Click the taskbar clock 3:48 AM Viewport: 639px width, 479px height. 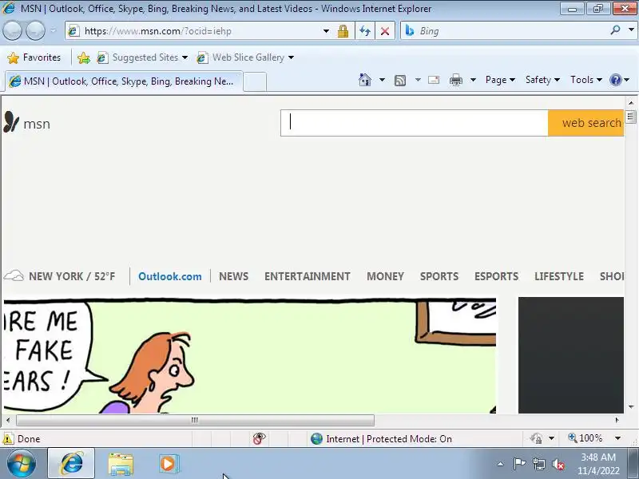598,464
